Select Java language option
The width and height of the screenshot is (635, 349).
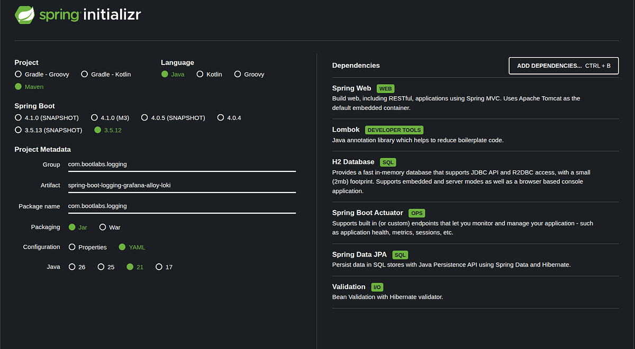coord(173,75)
